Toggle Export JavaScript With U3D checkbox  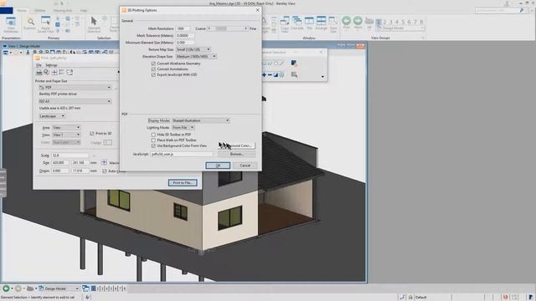(153, 74)
